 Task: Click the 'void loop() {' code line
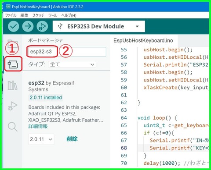point(157,118)
